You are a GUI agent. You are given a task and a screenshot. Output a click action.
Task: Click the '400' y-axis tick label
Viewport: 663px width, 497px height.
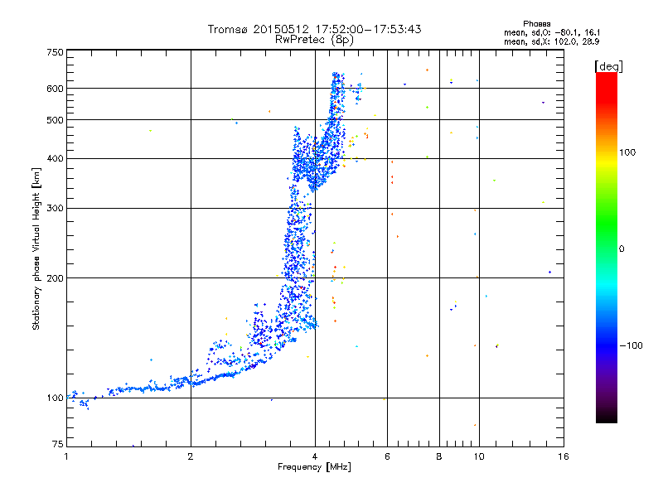pyautogui.click(x=55, y=159)
